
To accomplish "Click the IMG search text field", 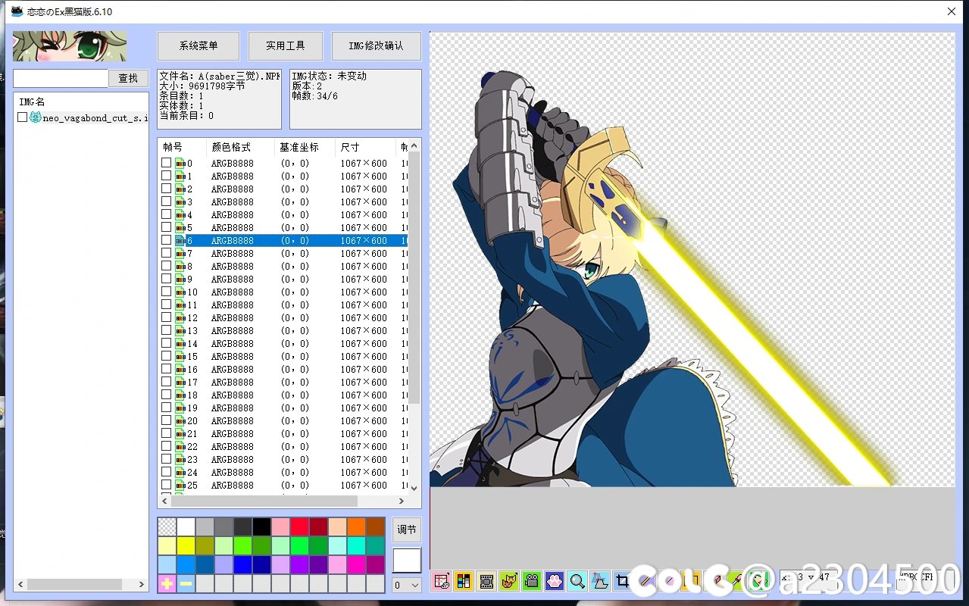I will click(x=61, y=78).
